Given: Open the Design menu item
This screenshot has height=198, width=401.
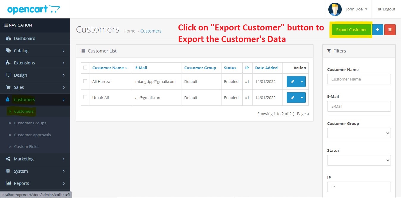Looking at the screenshot, I should tap(35, 75).
